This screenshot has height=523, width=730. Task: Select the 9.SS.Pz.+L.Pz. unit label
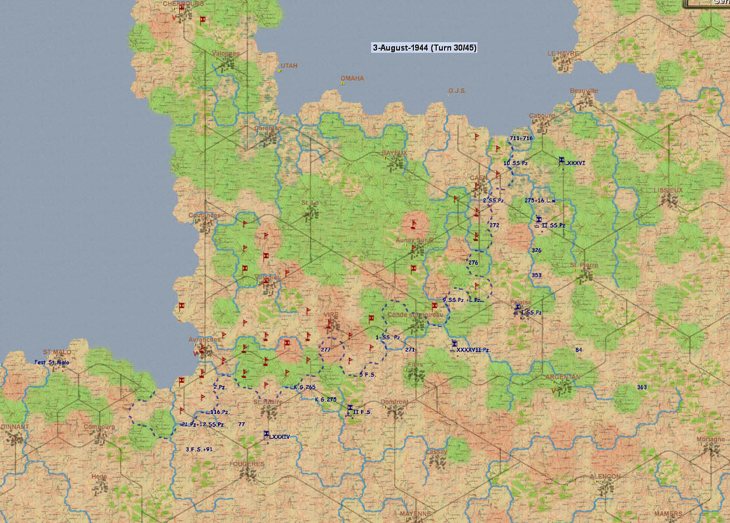(462, 300)
